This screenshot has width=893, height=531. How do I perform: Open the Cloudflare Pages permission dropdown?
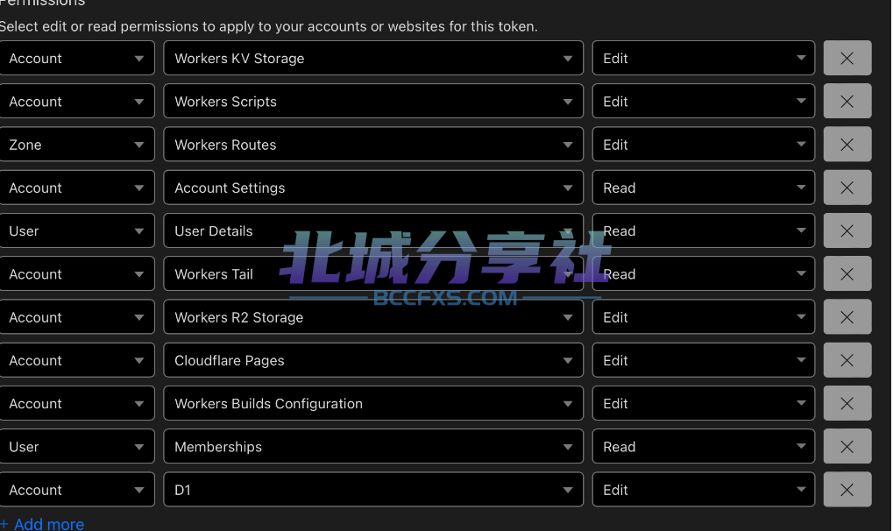click(x=373, y=360)
